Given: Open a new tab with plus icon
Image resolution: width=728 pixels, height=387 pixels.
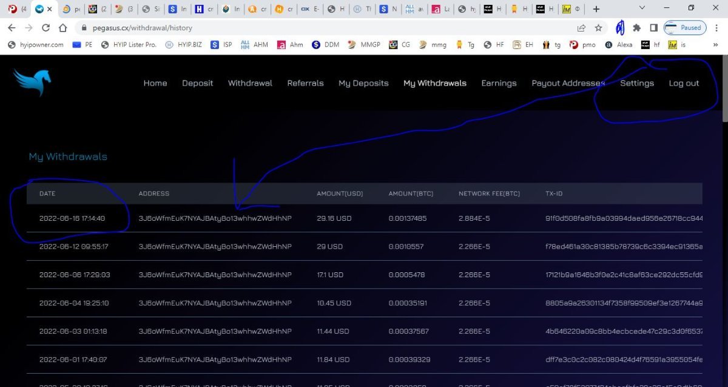Looking at the screenshot, I should 596,9.
